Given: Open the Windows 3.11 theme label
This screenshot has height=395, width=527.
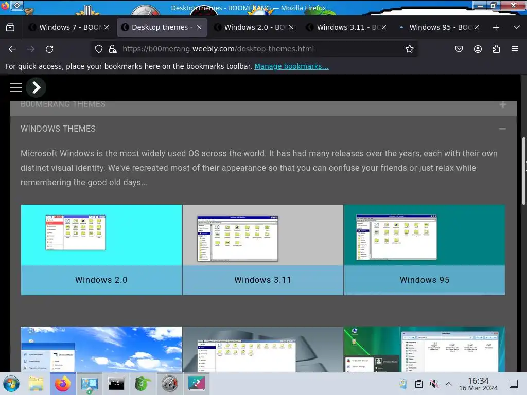Looking at the screenshot, I should click(263, 280).
